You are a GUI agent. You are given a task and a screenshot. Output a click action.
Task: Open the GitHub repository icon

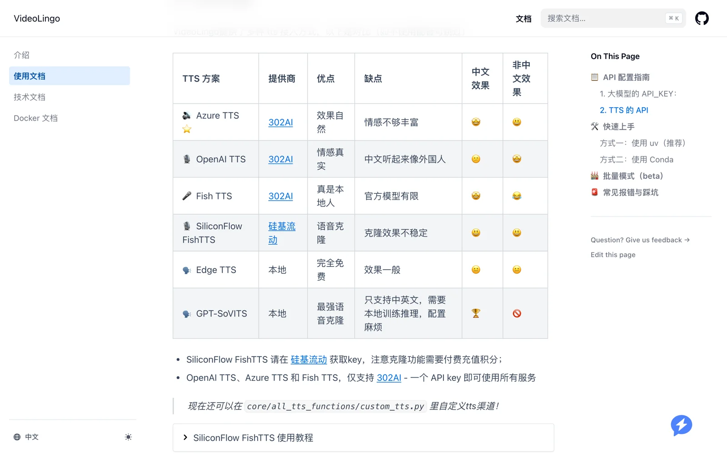pyautogui.click(x=702, y=18)
